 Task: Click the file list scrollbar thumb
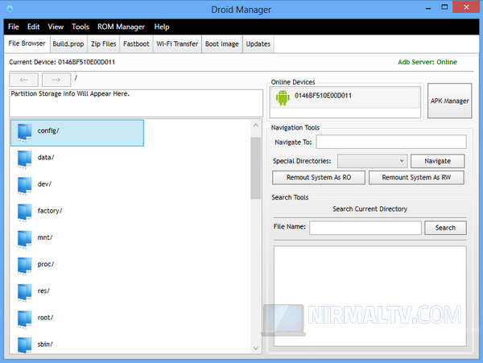(255, 168)
